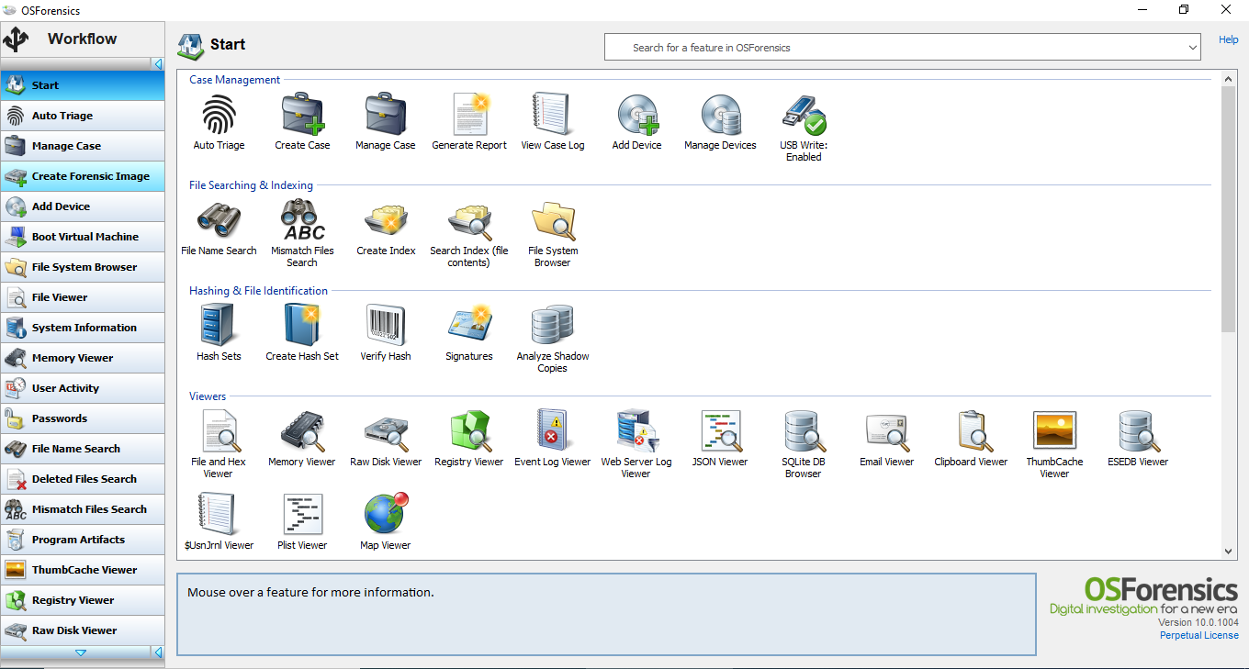The height and width of the screenshot is (669, 1249).
Task: Open the SQLite DB Browser
Action: click(805, 432)
